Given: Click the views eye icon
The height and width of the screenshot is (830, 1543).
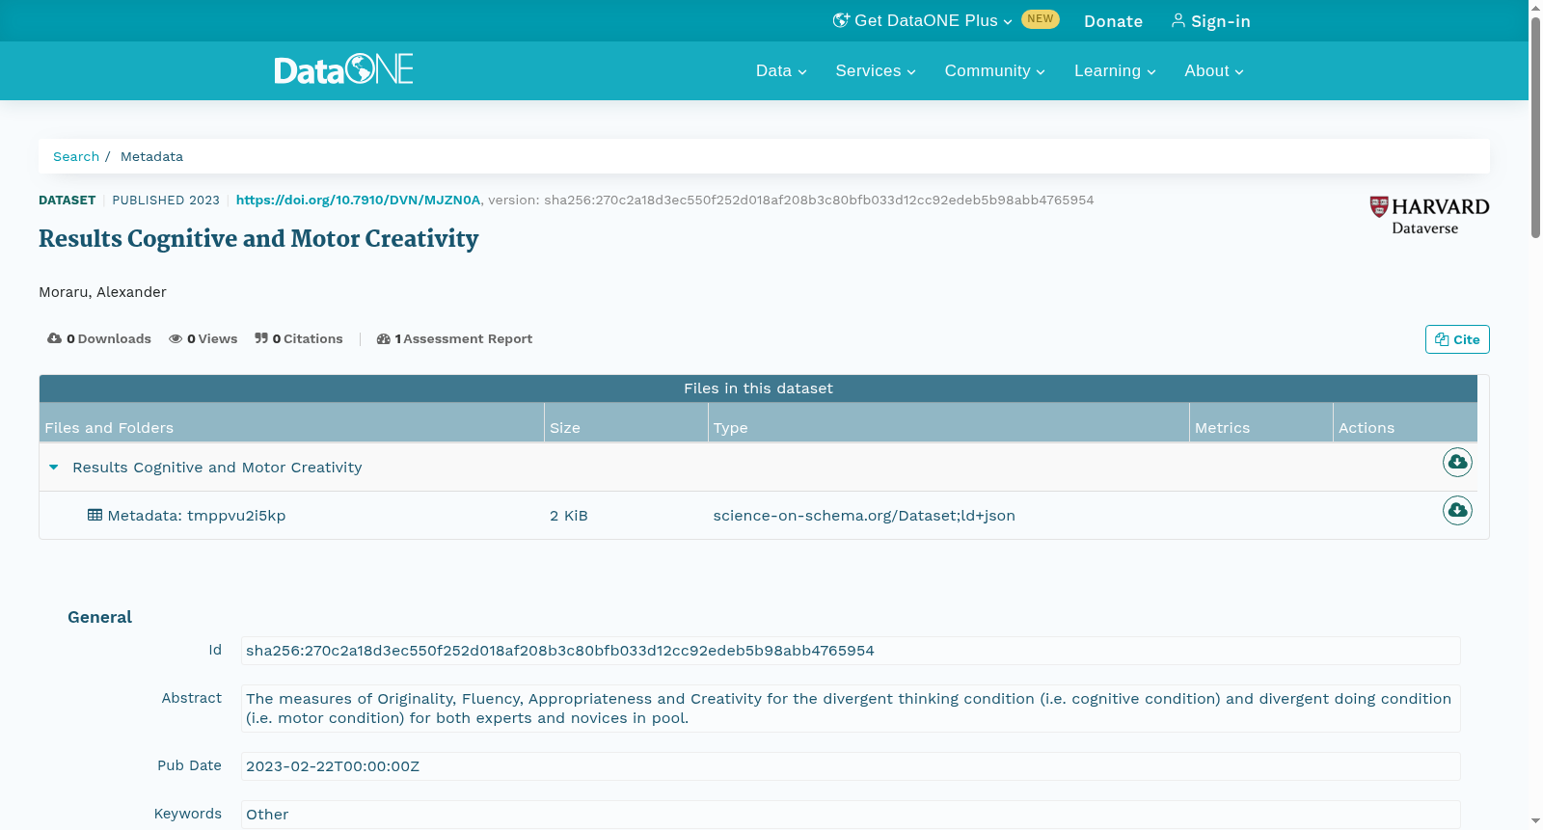Looking at the screenshot, I should [176, 339].
